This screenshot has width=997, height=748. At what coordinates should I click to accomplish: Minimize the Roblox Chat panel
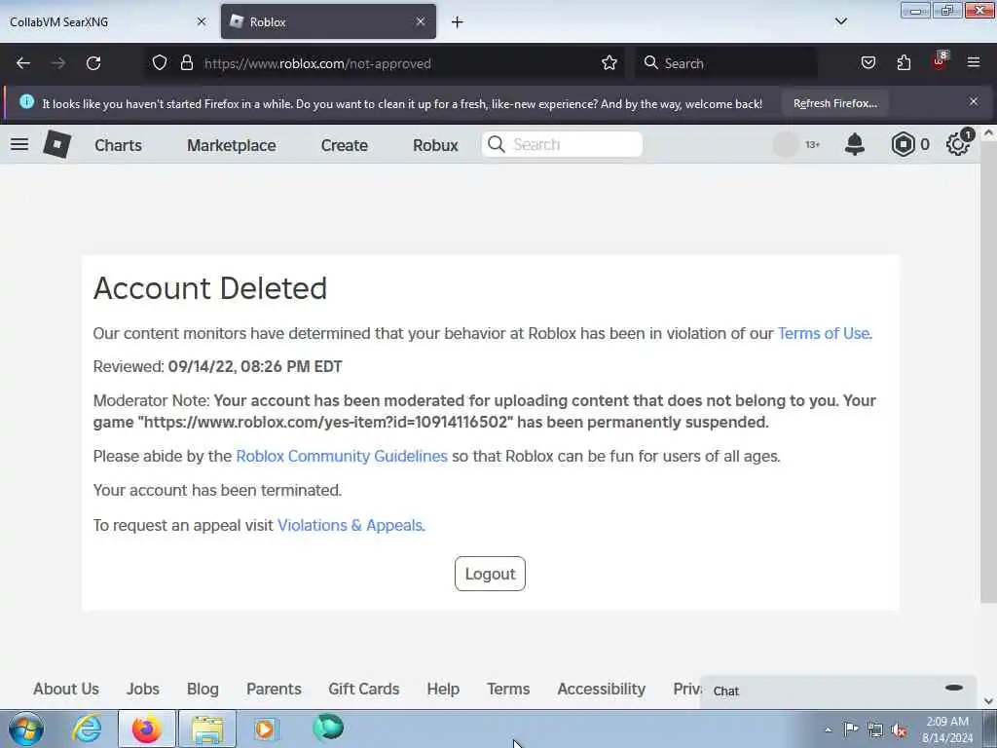pos(954,688)
